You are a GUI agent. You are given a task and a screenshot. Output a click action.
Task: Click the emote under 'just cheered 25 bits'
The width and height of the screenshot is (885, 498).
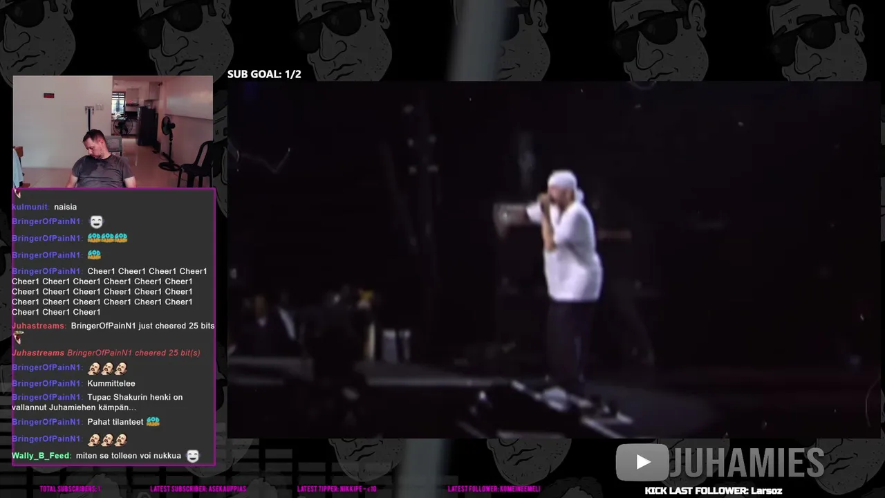click(x=19, y=338)
